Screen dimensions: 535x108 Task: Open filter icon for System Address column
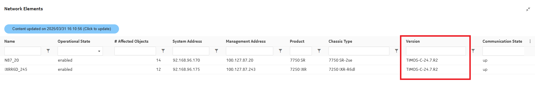216,51
